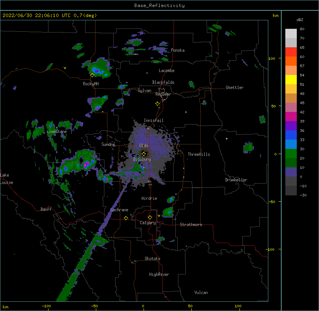Click the Olds city label
Image resolution: width=319 pixels, height=311 pixels.
coord(144,146)
